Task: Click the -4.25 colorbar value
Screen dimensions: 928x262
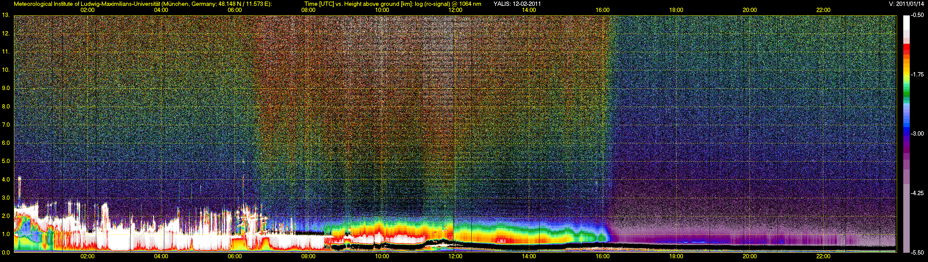Action: pyautogui.click(x=917, y=193)
